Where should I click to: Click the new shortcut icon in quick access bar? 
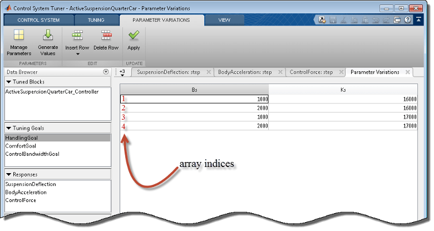pos(322,19)
